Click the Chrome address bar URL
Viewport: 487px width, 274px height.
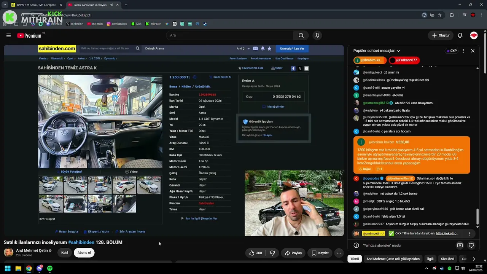point(65,15)
